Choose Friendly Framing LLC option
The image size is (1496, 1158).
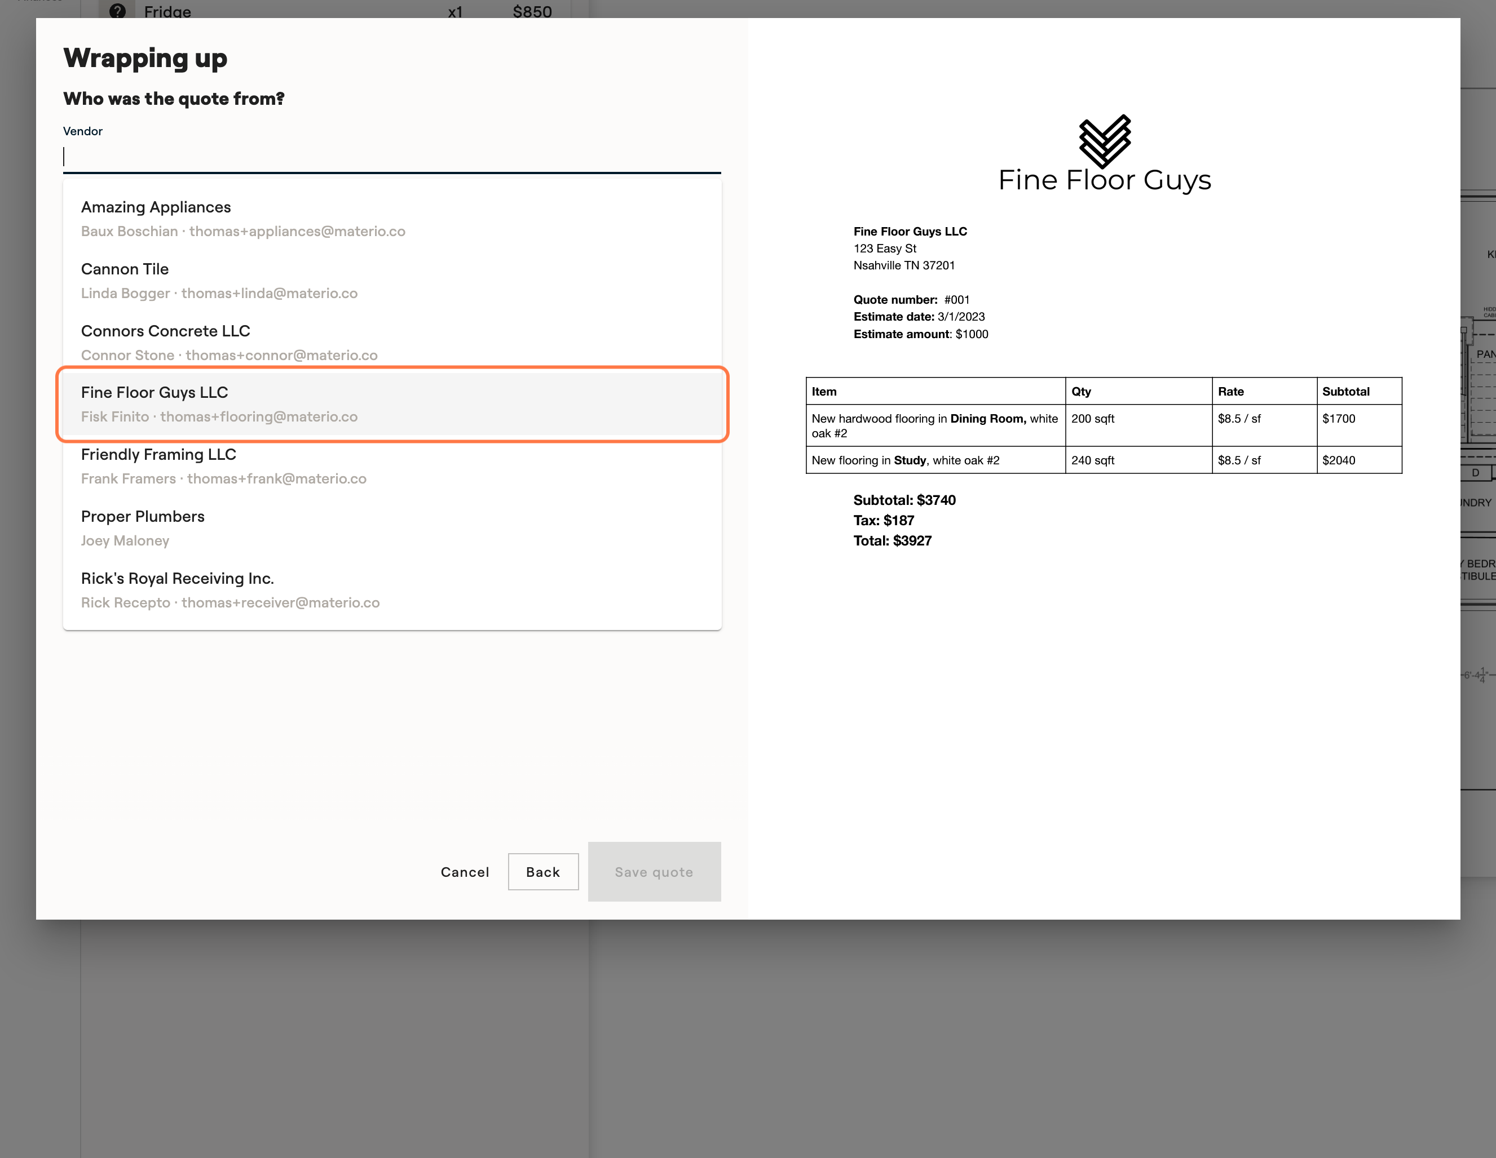(392, 466)
